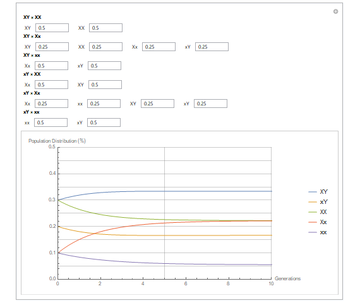This screenshot has height=303, width=360.
Task: Click the 4 tick label on the x-axis
Action: (143, 283)
